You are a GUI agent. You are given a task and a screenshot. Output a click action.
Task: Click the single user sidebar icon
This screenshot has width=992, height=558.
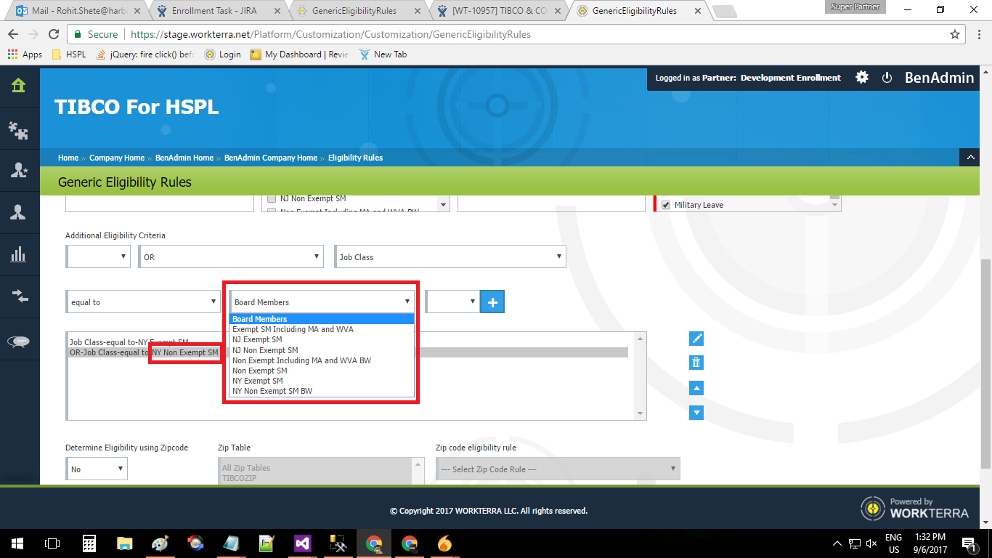(18, 212)
